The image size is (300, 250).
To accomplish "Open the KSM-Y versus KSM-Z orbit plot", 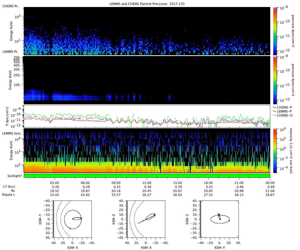I will tap(220, 219).
